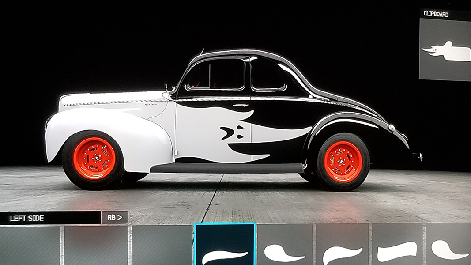Select the empty slot next to the highlighted shape
The width and height of the screenshot is (471, 265).
(x=162, y=246)
